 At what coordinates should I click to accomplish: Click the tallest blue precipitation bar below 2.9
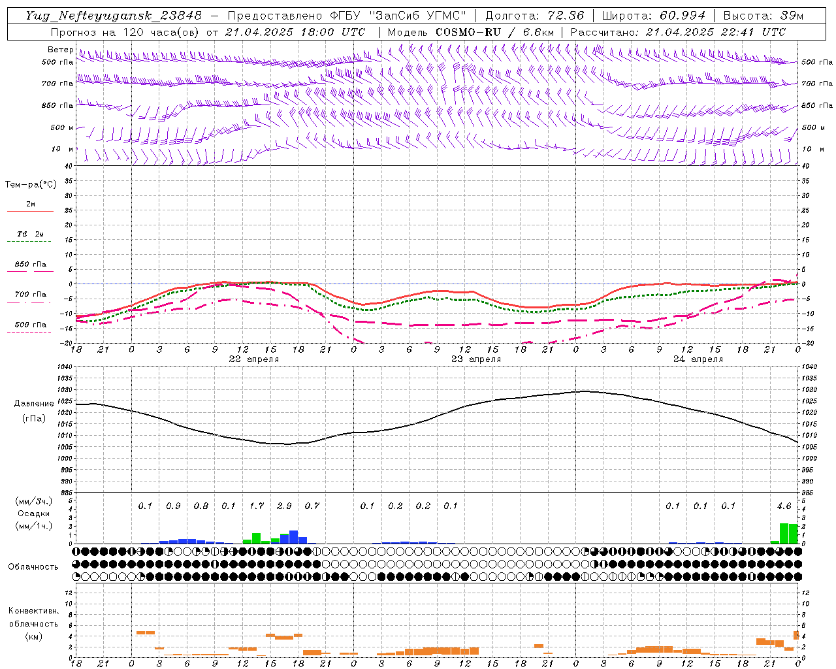point(293,537)
